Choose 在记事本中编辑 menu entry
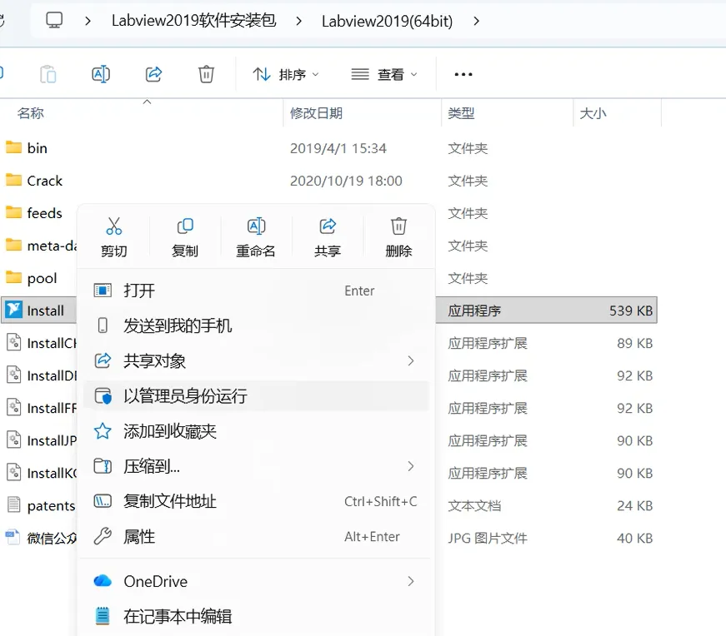The width and height of the screenshot is (726, 636). click(256, 617)
